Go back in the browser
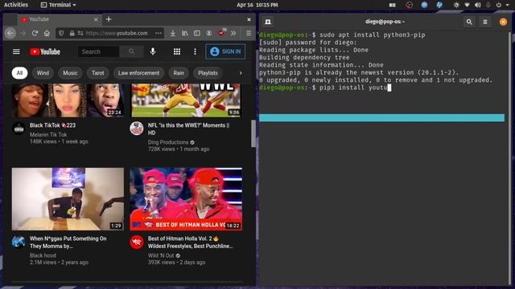 [x=10, y=33]
